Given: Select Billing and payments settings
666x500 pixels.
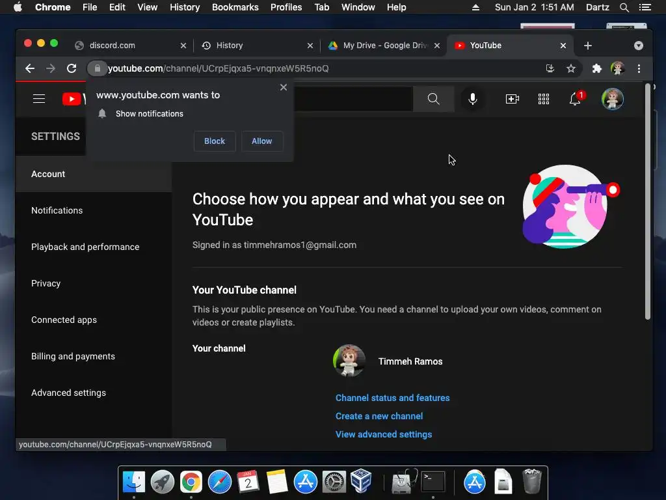Looking at the screenshot, I should pos(94,356).
